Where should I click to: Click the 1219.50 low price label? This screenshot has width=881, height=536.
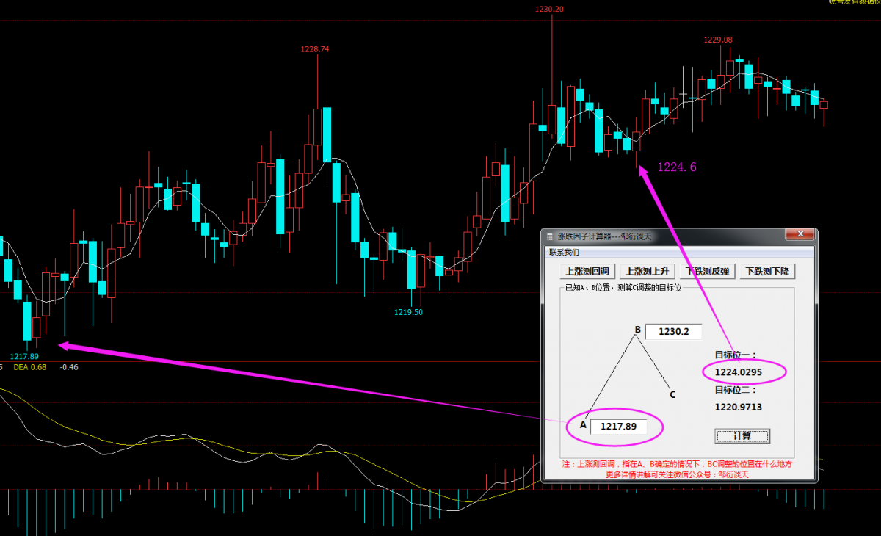[408, 312]
